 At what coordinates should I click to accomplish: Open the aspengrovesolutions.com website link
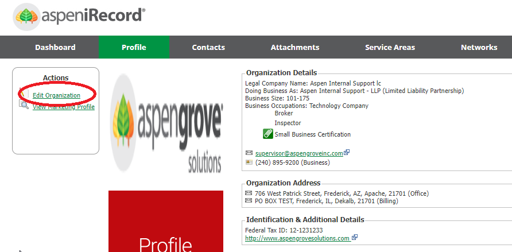[x=297, y=238]
